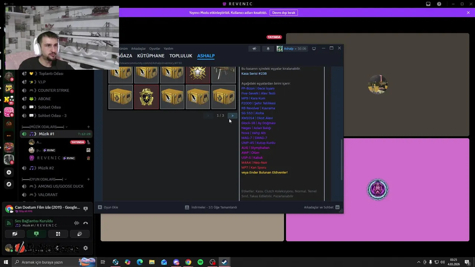
Task: Click Five-SeveN | Alev Testi entry
Action: (x=258, y=93)
